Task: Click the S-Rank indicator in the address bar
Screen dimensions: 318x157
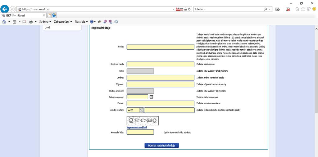Action: coord(179,9)
